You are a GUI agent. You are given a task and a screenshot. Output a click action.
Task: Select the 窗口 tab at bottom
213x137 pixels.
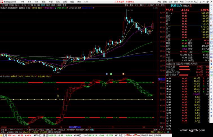tap(7, 130)
